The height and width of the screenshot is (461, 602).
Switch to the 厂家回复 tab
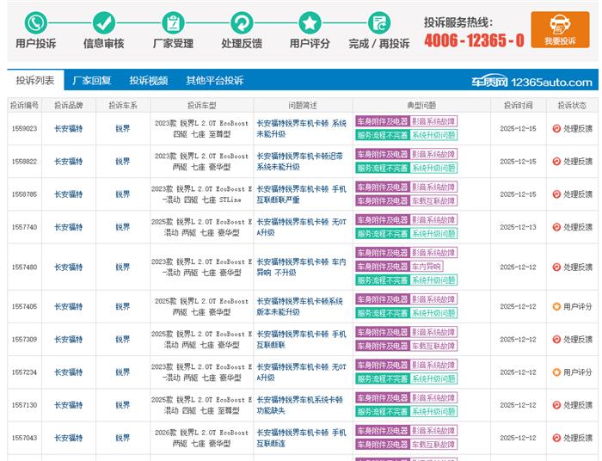pos(92,81)
